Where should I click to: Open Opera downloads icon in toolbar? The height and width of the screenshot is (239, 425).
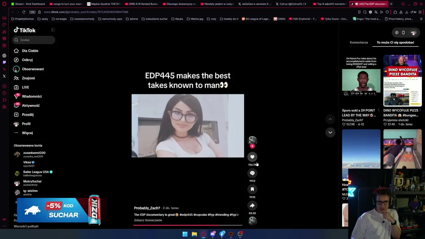[x=406, y=12]
